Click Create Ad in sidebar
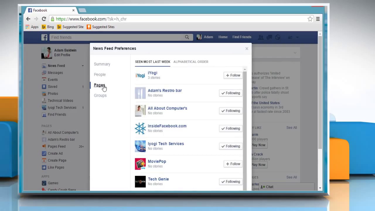The image size is (375, 211). tap(55, 154)
